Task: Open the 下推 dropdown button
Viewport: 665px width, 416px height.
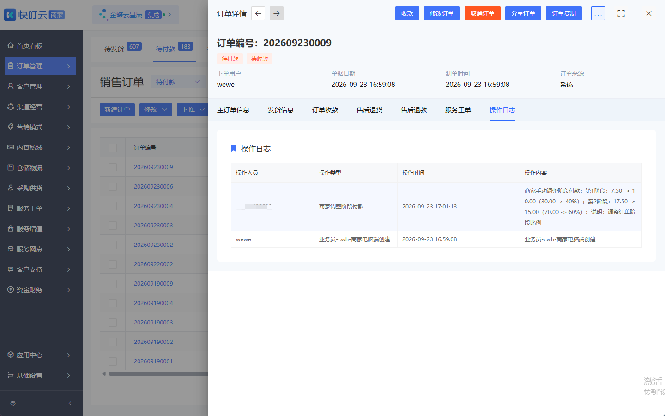Action: pos(193,110)
